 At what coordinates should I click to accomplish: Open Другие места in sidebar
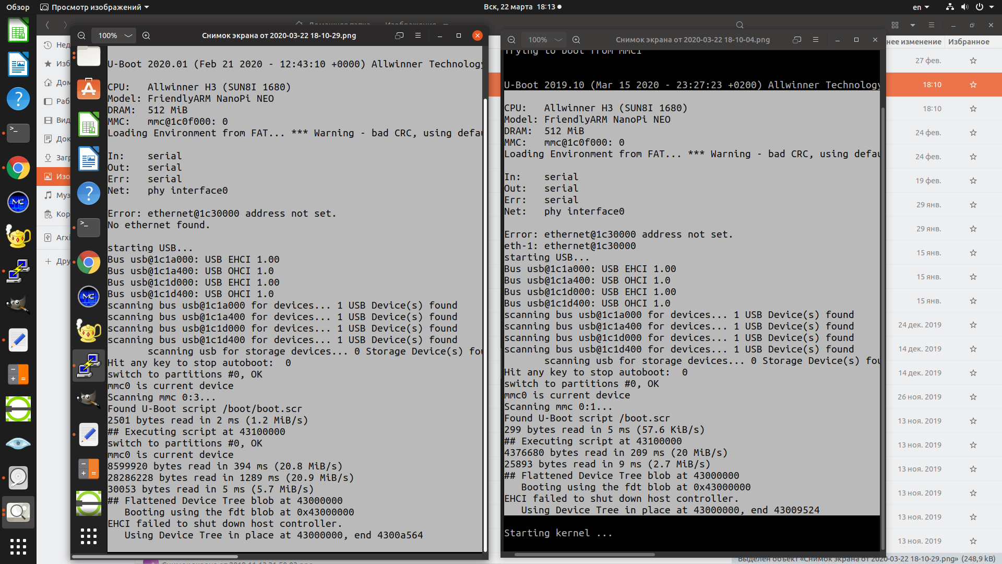pyautogui.click(x=54, y=261)
